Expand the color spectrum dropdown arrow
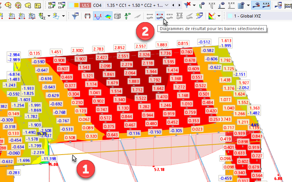 pos(219,16)
